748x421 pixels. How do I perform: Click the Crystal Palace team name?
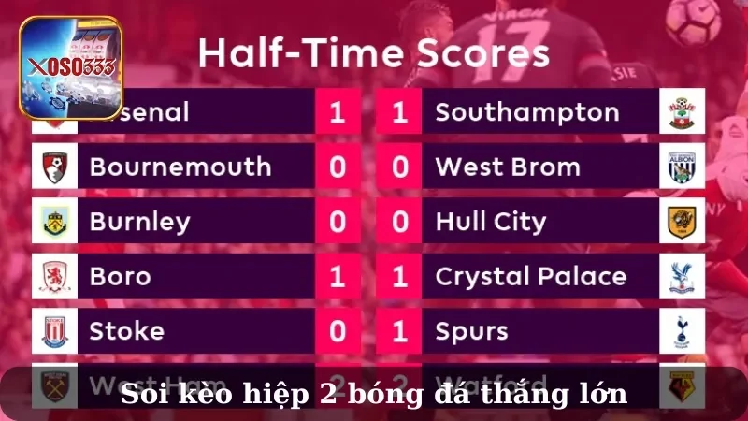530,276
